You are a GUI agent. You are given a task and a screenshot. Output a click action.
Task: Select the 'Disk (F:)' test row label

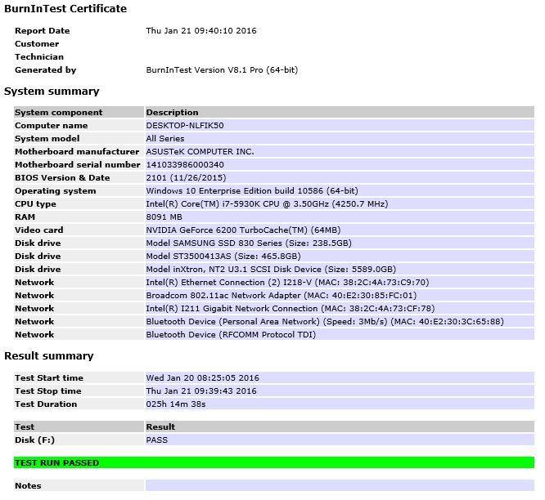pyautogui.click(x=34, y=440)
